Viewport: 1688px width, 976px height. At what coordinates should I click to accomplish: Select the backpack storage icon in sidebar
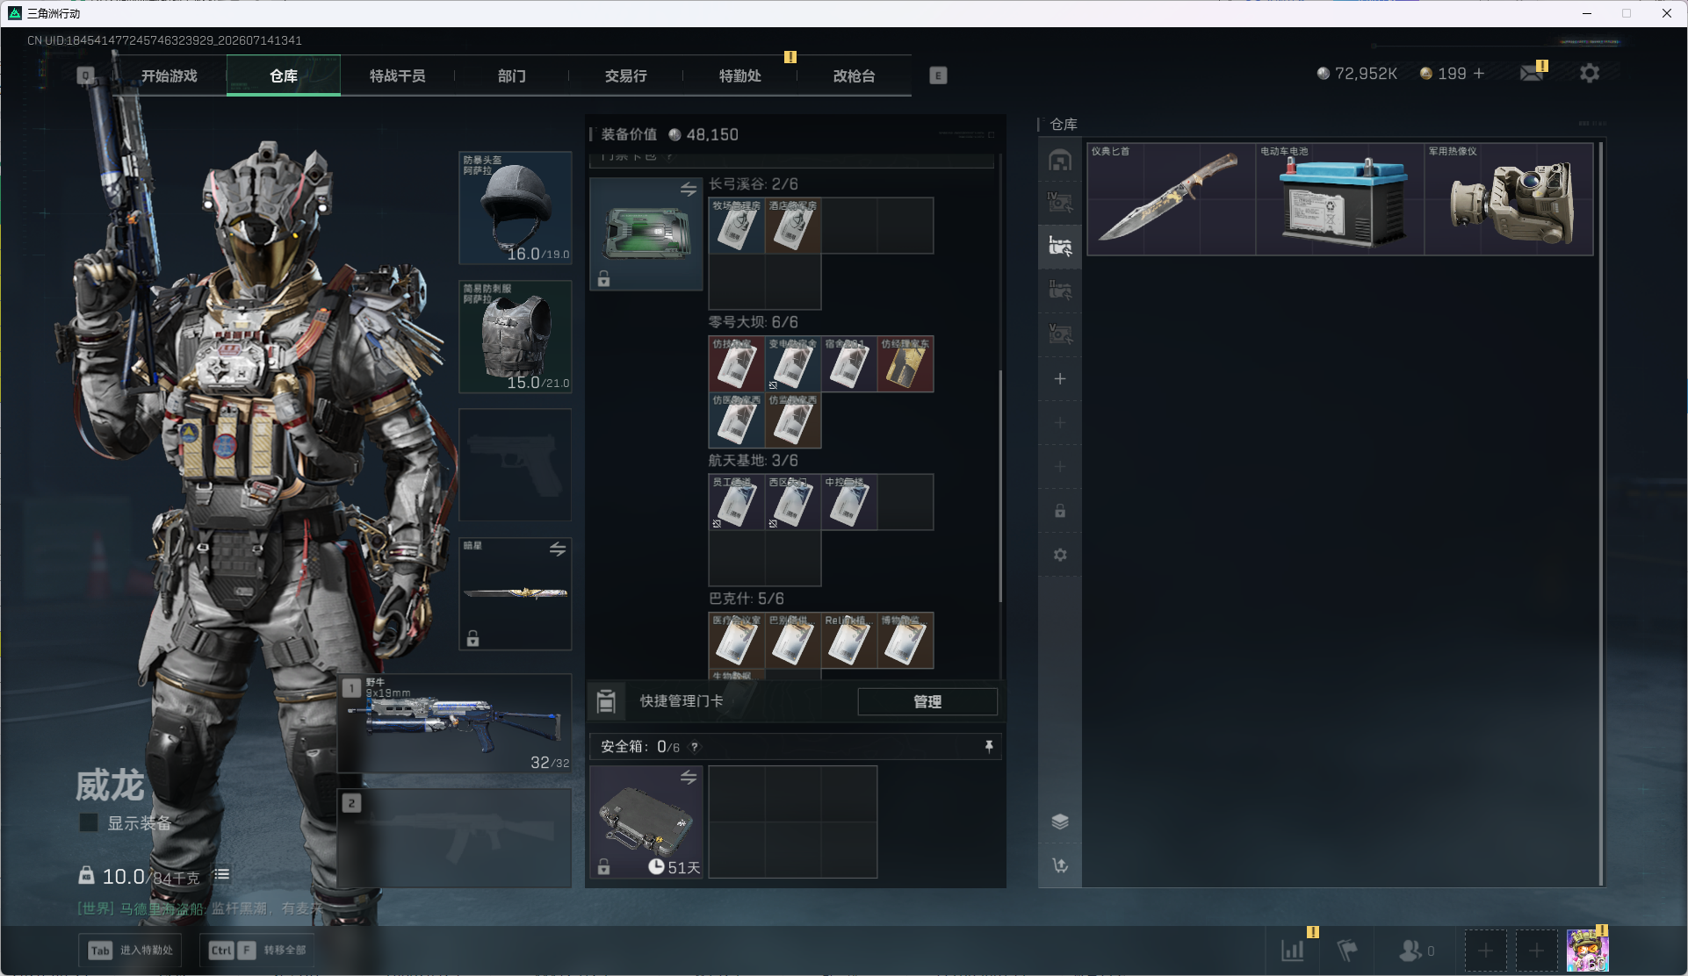pos(1060,161)
